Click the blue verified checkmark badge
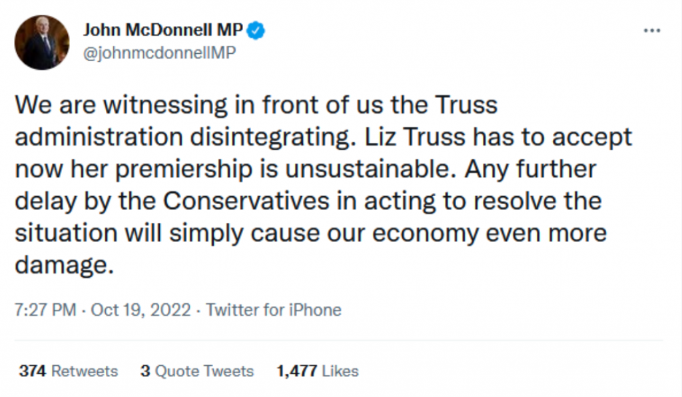This screenshot has width=682, height=397. [x=257, y=30]
